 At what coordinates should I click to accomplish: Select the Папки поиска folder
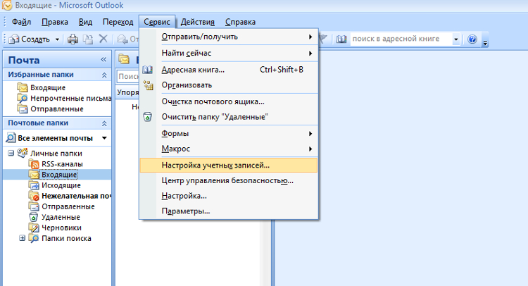pyautogui.click(x=66, y=239)
